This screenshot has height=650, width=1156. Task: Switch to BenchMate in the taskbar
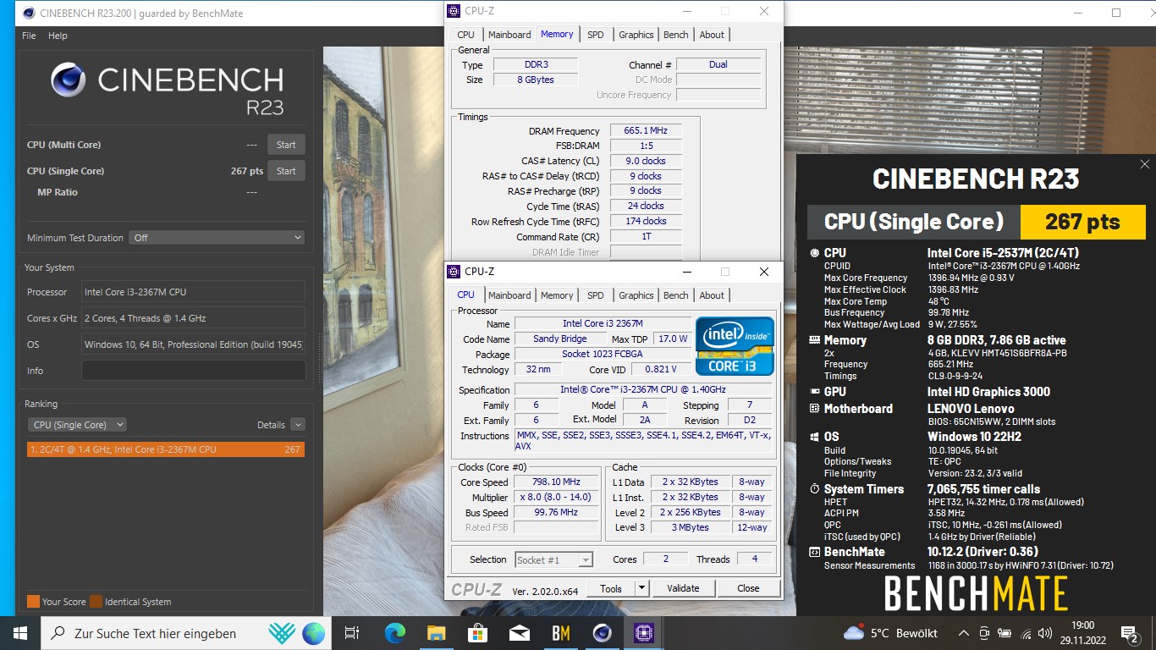pyautogui.click(x=560, y=632)
